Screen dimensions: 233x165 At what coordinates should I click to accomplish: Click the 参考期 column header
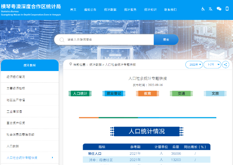135,147
